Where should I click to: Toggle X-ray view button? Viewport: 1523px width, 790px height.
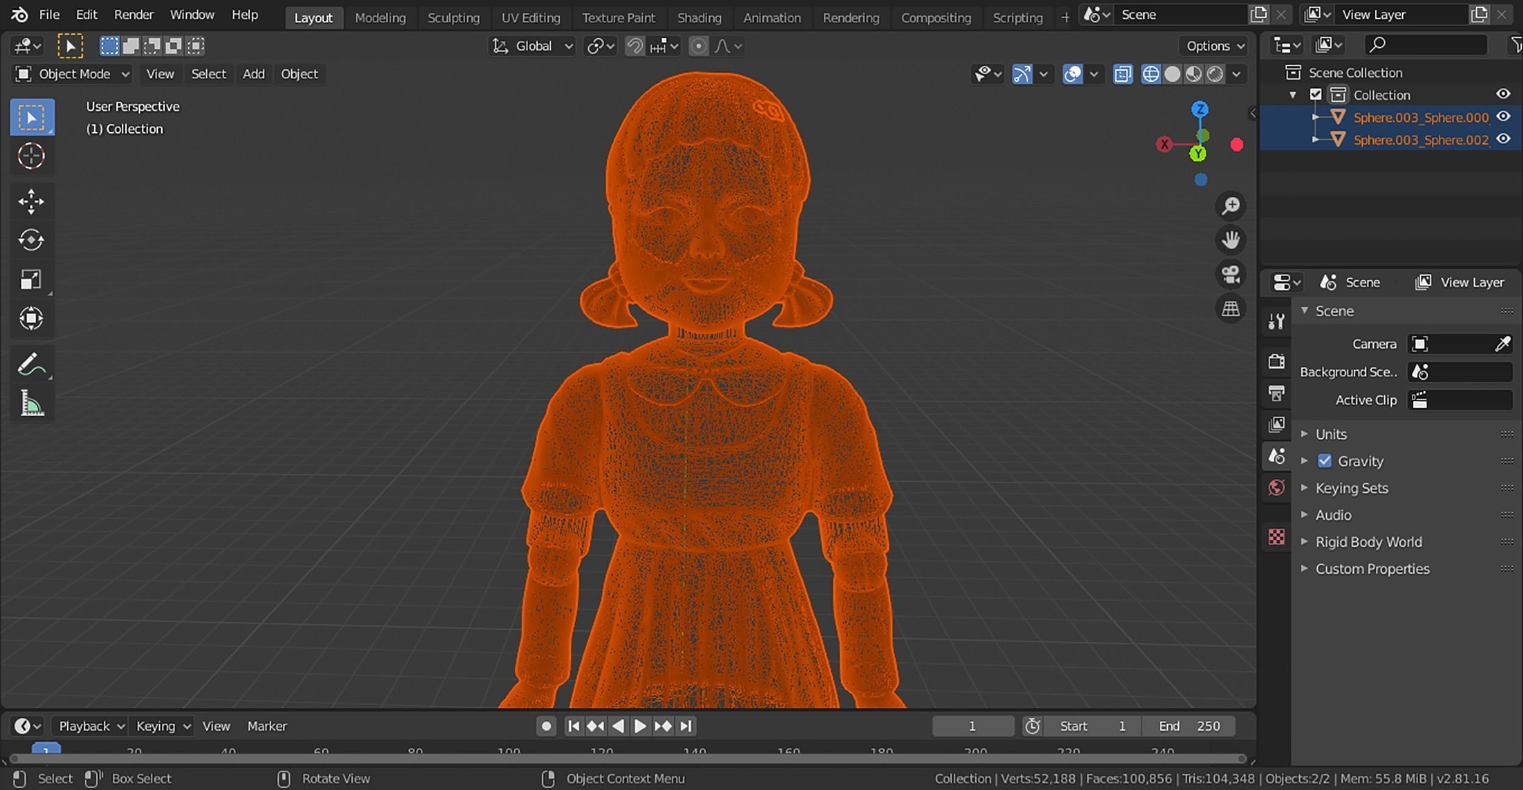[x=1122, y=74]
